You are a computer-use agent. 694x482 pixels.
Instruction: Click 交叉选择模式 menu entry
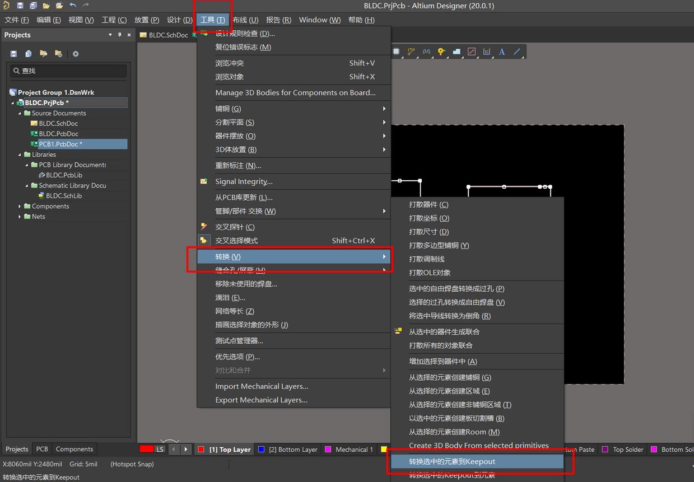pos(294,241)
